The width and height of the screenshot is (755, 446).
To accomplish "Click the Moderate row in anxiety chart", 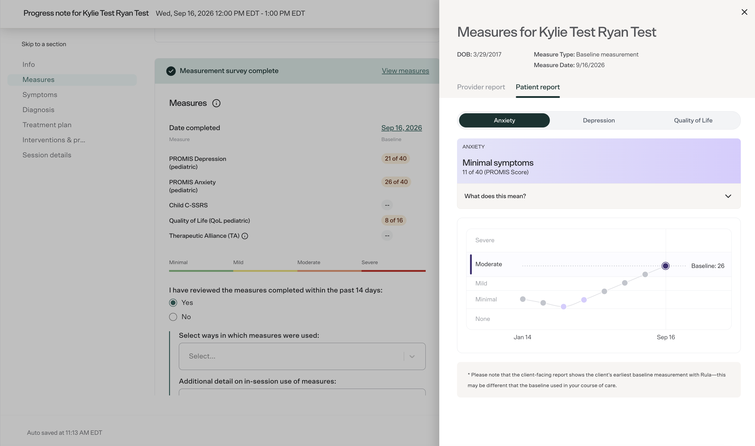I will coord(599,264).
